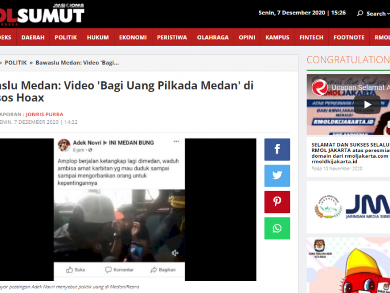This screenshot has width=390, height=293.
Task: Click 'INI MEDAN BUNG' group name
Action: tap(131, 143)
